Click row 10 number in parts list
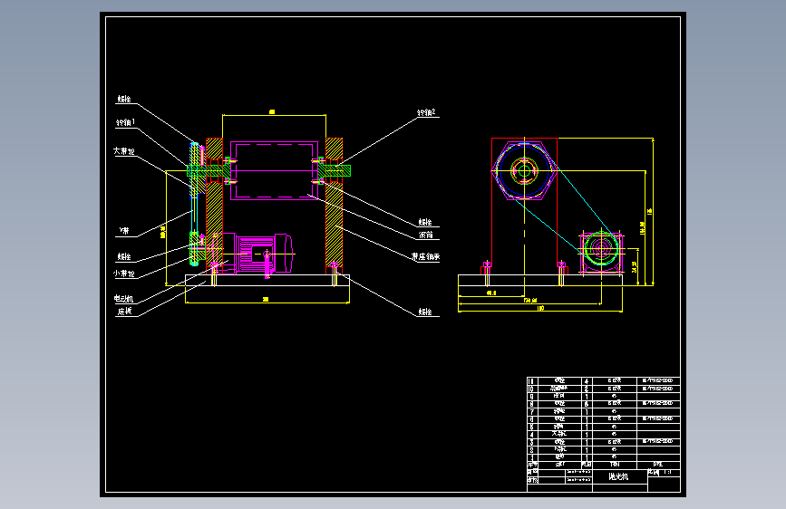 tap(532, 389)
